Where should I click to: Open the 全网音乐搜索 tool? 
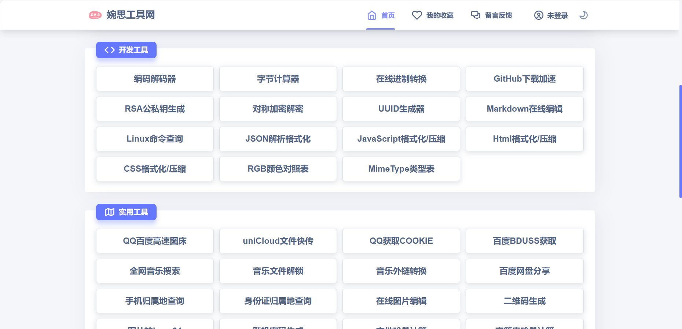click(x=155, y=271)
